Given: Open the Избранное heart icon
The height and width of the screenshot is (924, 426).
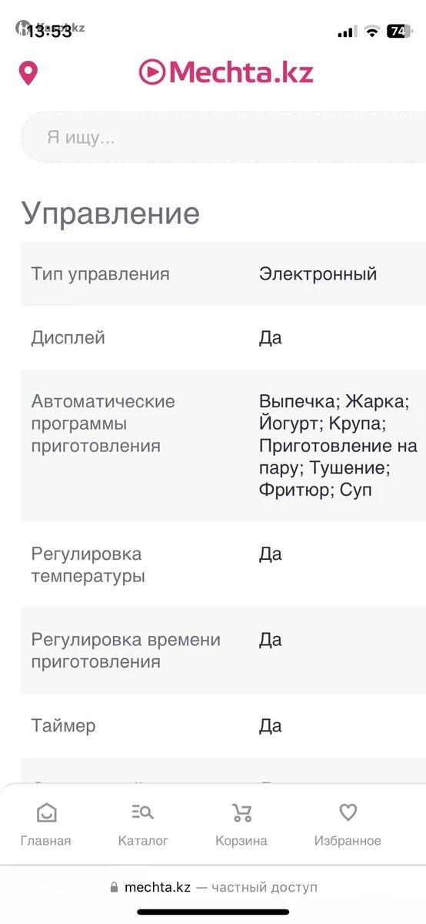Looking at the screenshot, I should coord(348,812).
